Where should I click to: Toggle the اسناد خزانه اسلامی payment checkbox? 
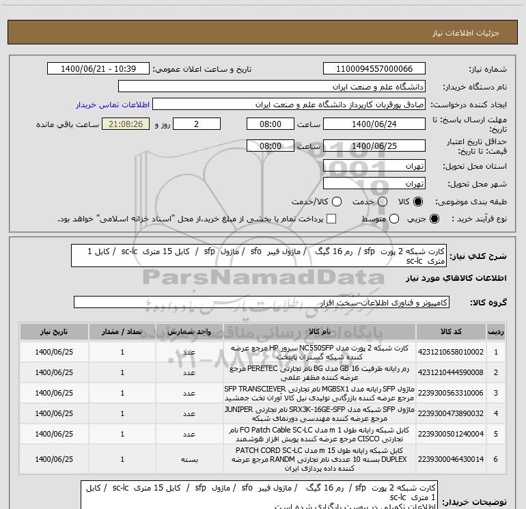[331, 219]
